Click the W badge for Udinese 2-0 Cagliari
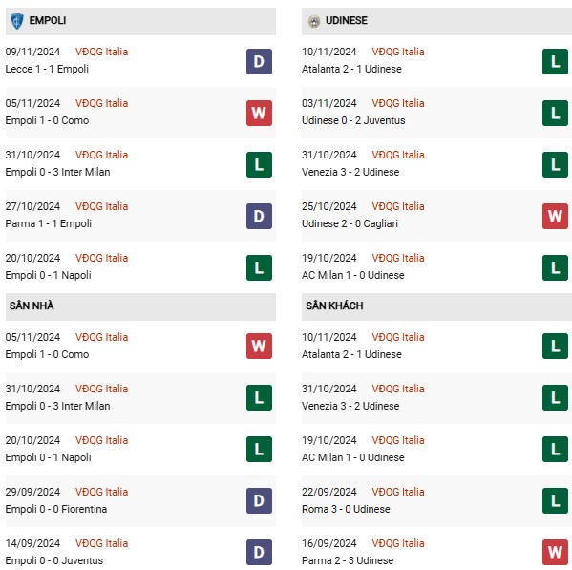The image size is (572, 570). tap(555, 217)
